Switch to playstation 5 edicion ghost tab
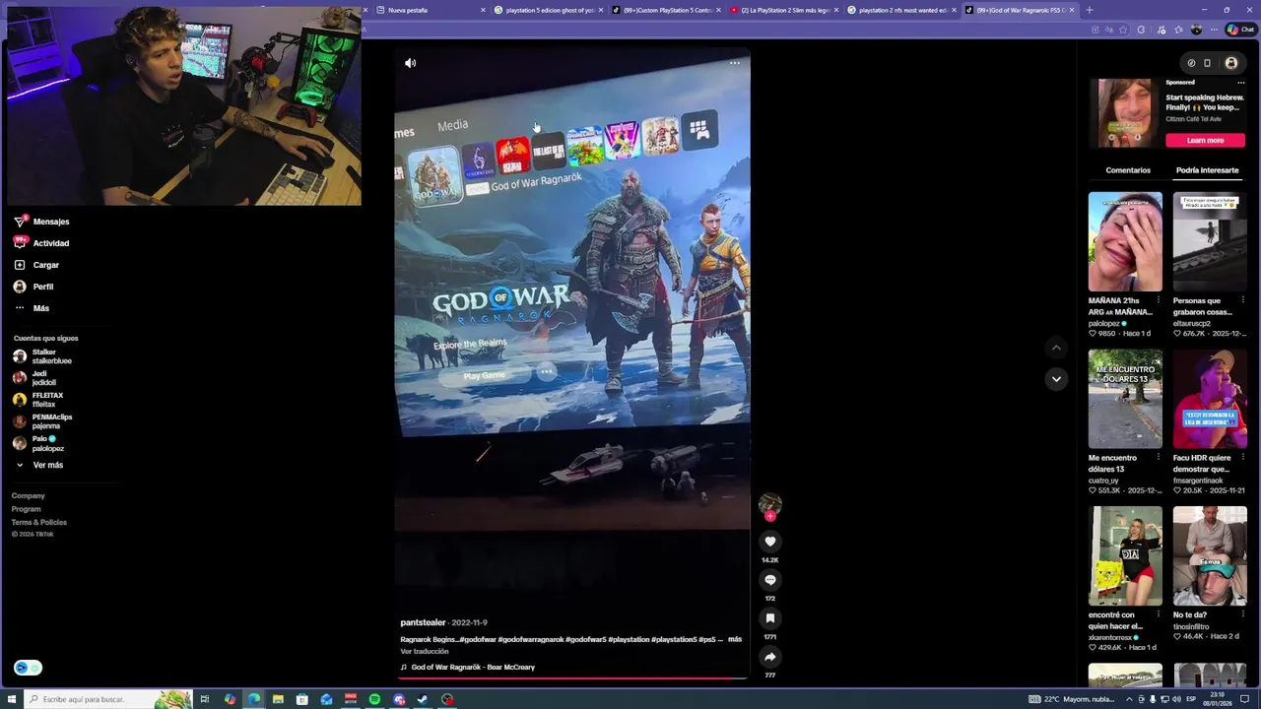The height and width of the screenshot is (709, 1261). pos(548,10)
